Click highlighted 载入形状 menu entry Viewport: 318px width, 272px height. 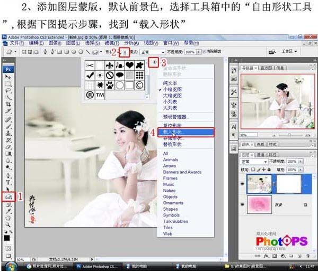[x=186, y=132]
